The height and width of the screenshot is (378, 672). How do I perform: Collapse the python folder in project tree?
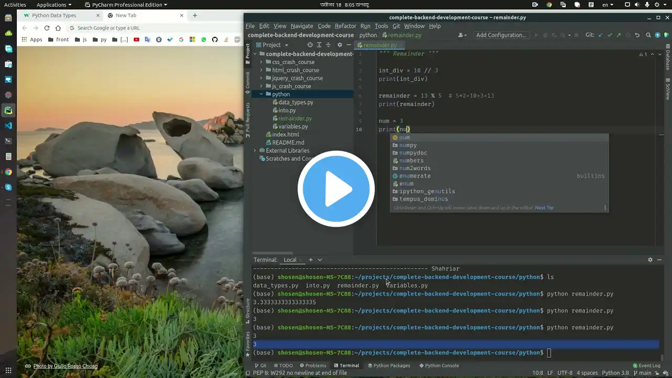pos(261,94)
